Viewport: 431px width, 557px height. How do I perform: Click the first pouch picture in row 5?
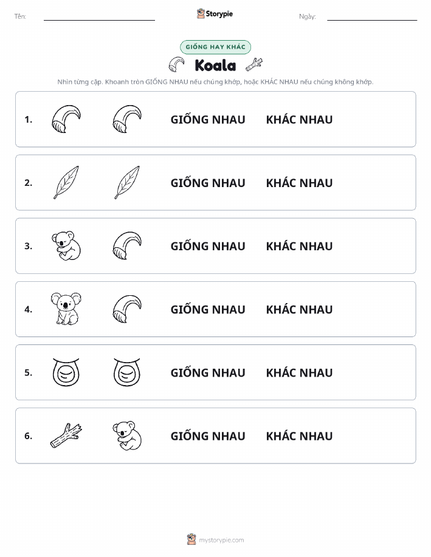[66, 372]
